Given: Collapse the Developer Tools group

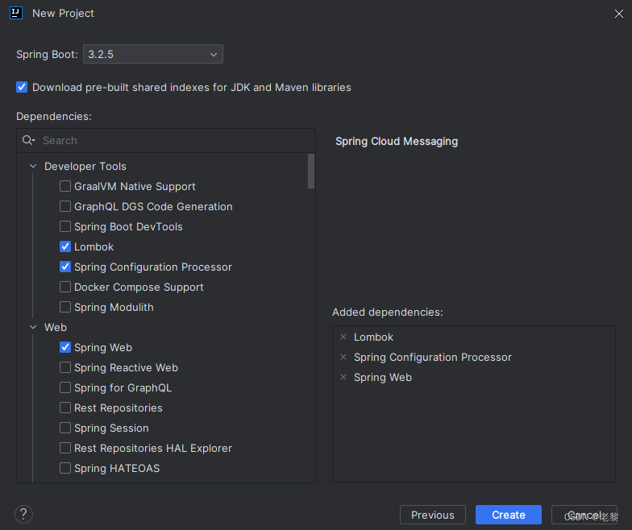Looking at the screenshot, I should (x=33, y=166).
